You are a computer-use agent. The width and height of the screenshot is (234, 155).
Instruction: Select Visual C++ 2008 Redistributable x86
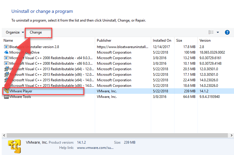click(51, 63)
